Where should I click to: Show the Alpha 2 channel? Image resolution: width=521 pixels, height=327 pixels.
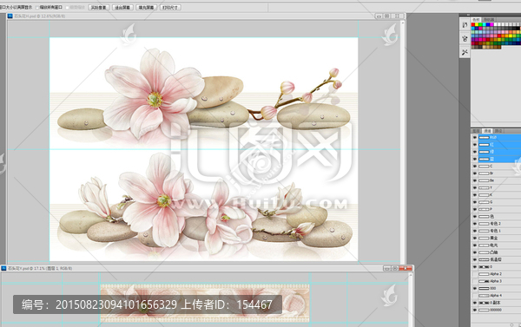pos(474,274)
